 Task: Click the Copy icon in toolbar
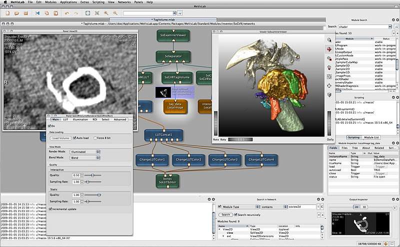click(x=46, y=13)
